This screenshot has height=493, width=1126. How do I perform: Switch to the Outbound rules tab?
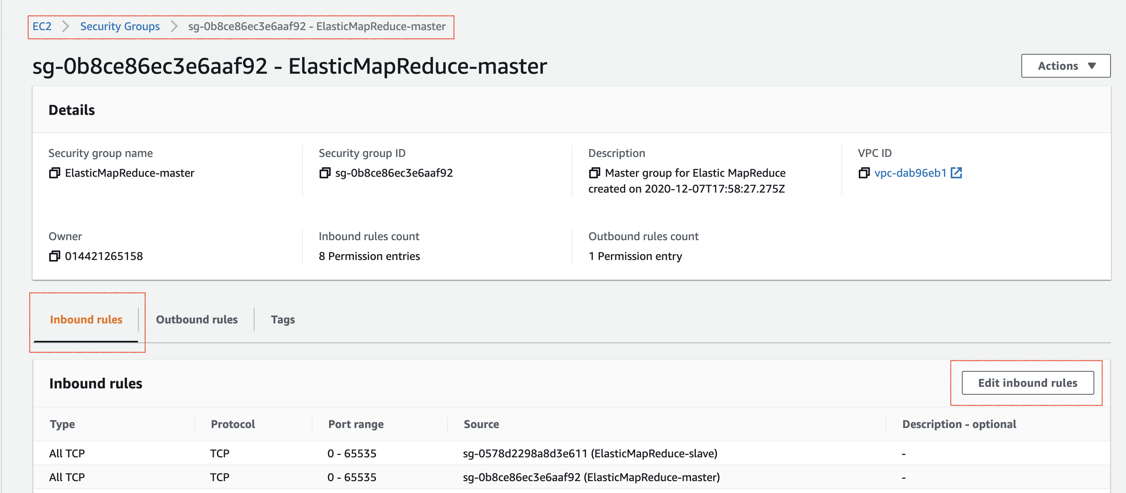[x=197, y=319]
